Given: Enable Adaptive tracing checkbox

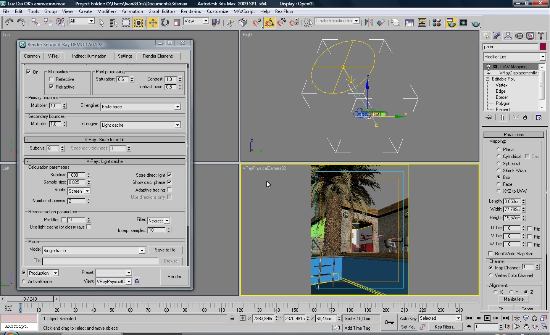Looking at the screenshot, I should [169, 190].
